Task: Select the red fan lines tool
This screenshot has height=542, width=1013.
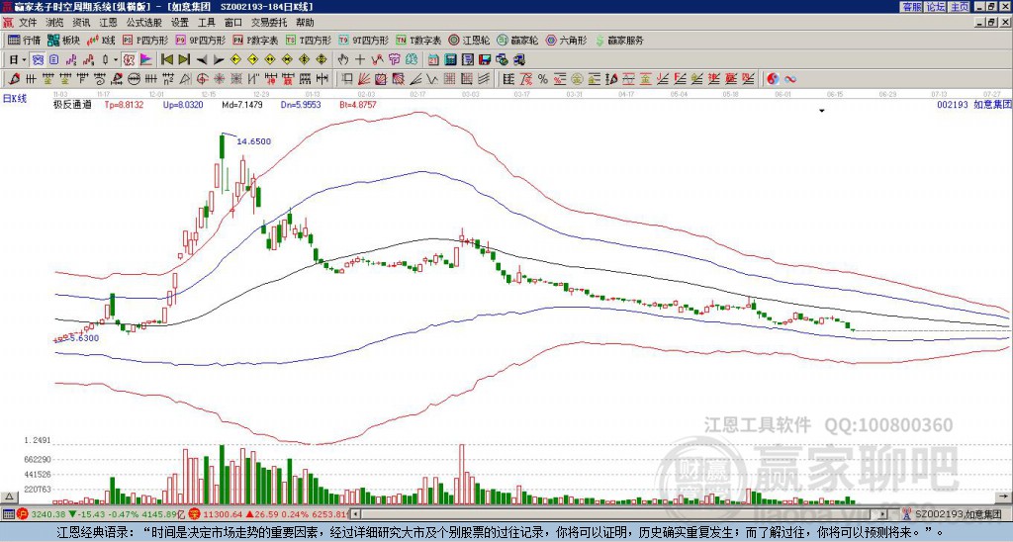Action: click(x=363, y=79)
